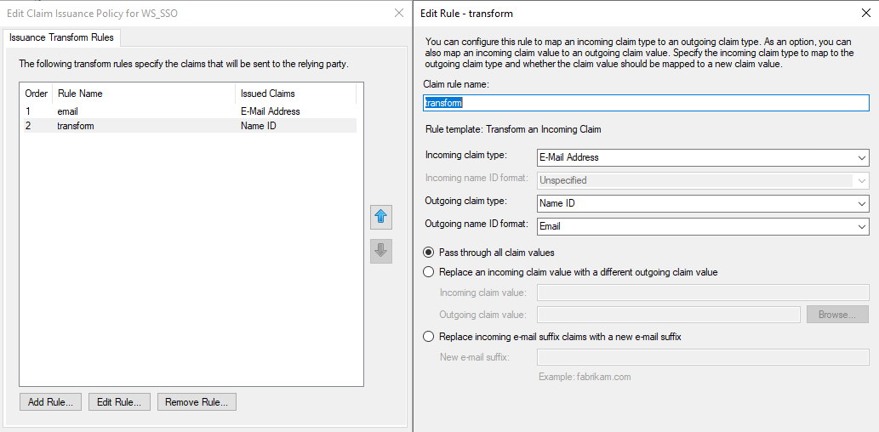Select the email rule row
Image resolution: width=879 pixels, height=432 pixels.
click(x=188, y=111)
